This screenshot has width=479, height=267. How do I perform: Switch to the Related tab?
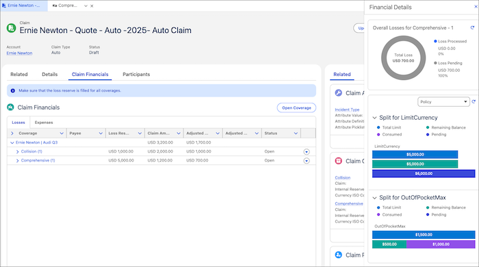[19, 74]
